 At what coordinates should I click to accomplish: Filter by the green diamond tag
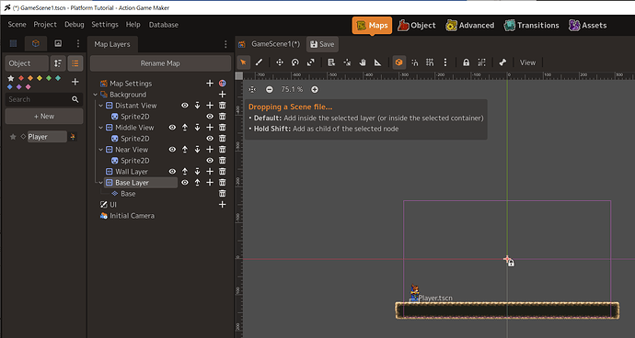pos(49,78)
